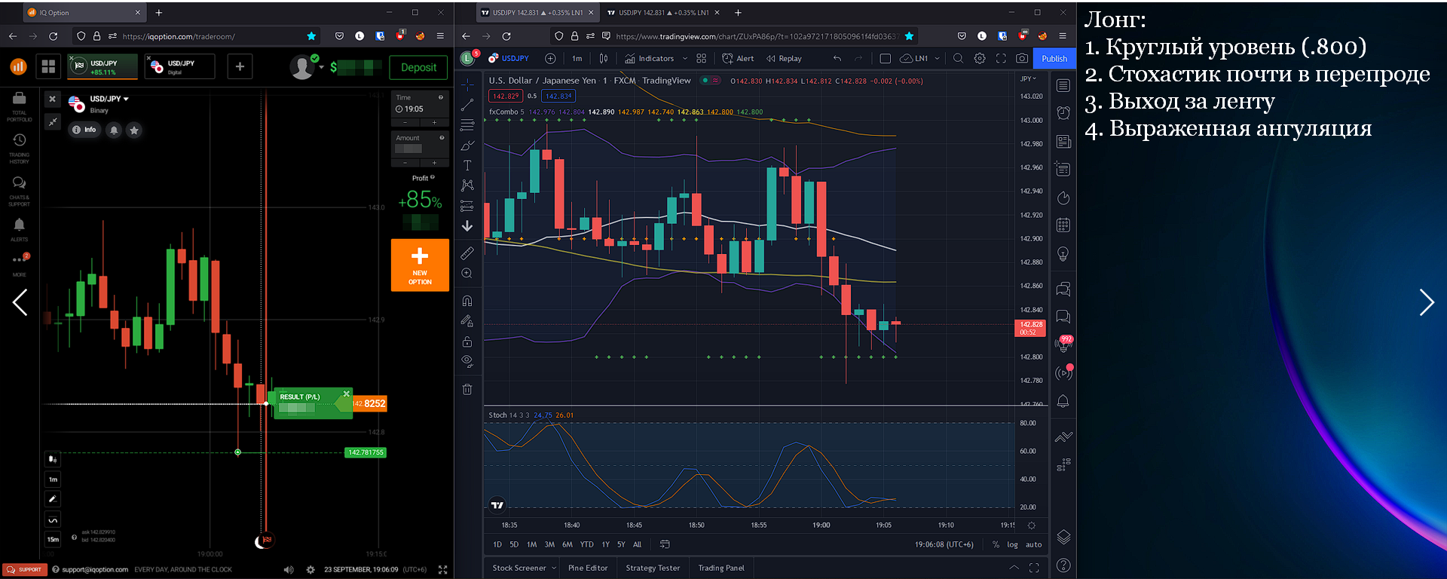This screenshot has height=579, width=1447.
Task: Select chart layout rectangle icon
Action: (x=886, y=58)
